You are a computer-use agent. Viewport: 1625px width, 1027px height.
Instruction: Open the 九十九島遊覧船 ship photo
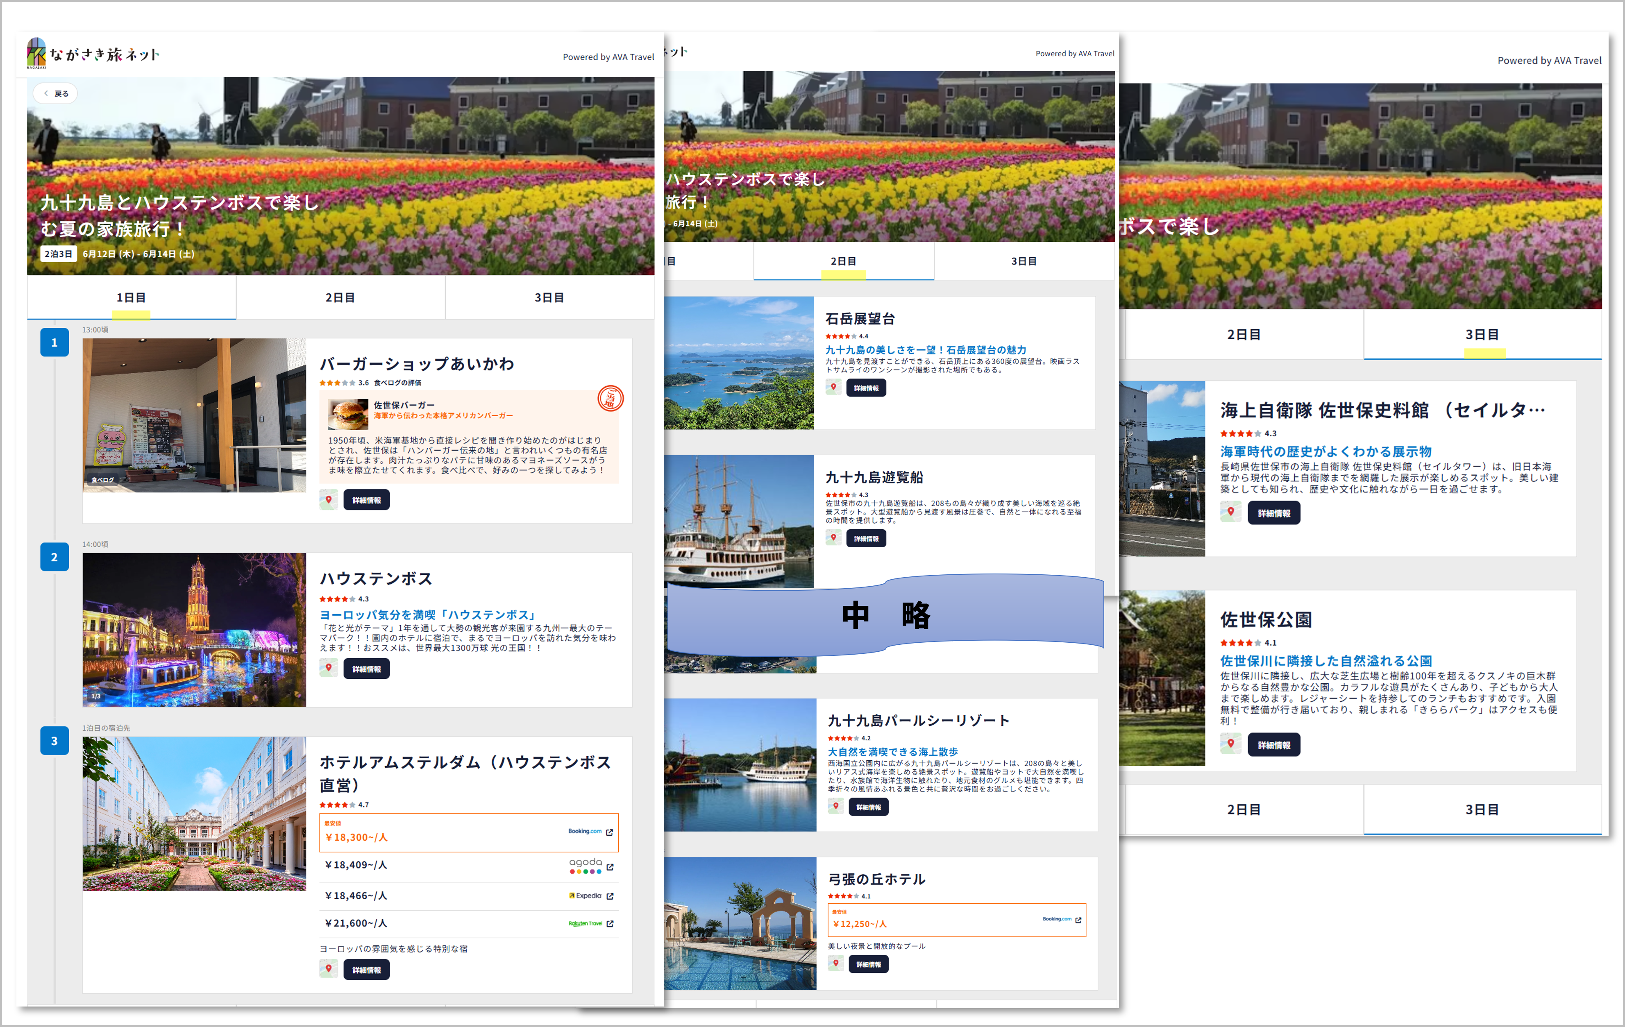[739, 521]
